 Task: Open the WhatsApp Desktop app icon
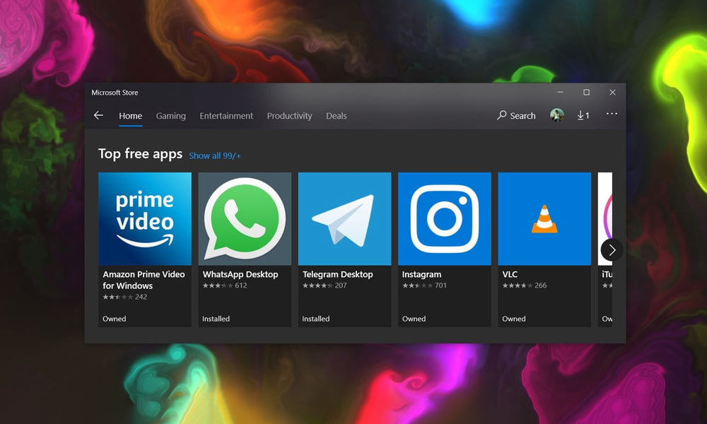pyautogui.click(x=245, y=218)
